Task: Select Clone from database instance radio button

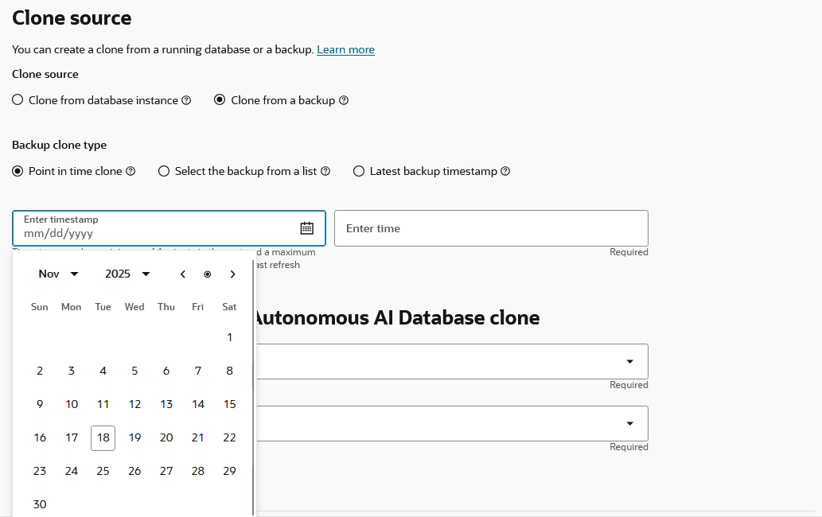Action: (18, 100)
